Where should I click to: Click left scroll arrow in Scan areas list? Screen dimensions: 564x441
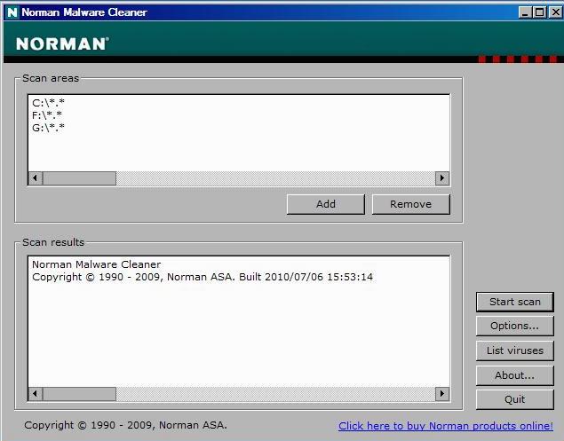(36, 178)
